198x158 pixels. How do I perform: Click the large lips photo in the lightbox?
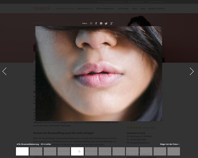click(x=99, y=74)
